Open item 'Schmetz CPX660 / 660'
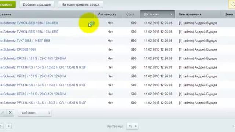Viewport: 235px width, 132px height. (18, 49)
